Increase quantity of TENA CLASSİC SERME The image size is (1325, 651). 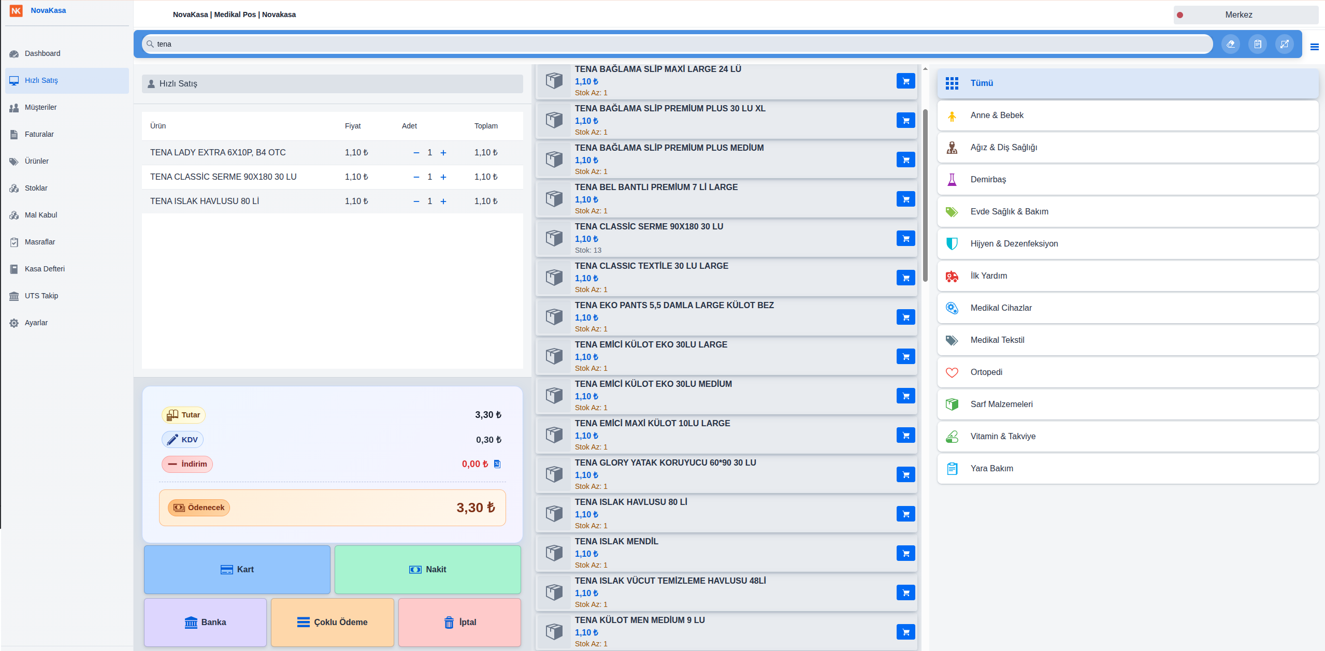[443, 177]
